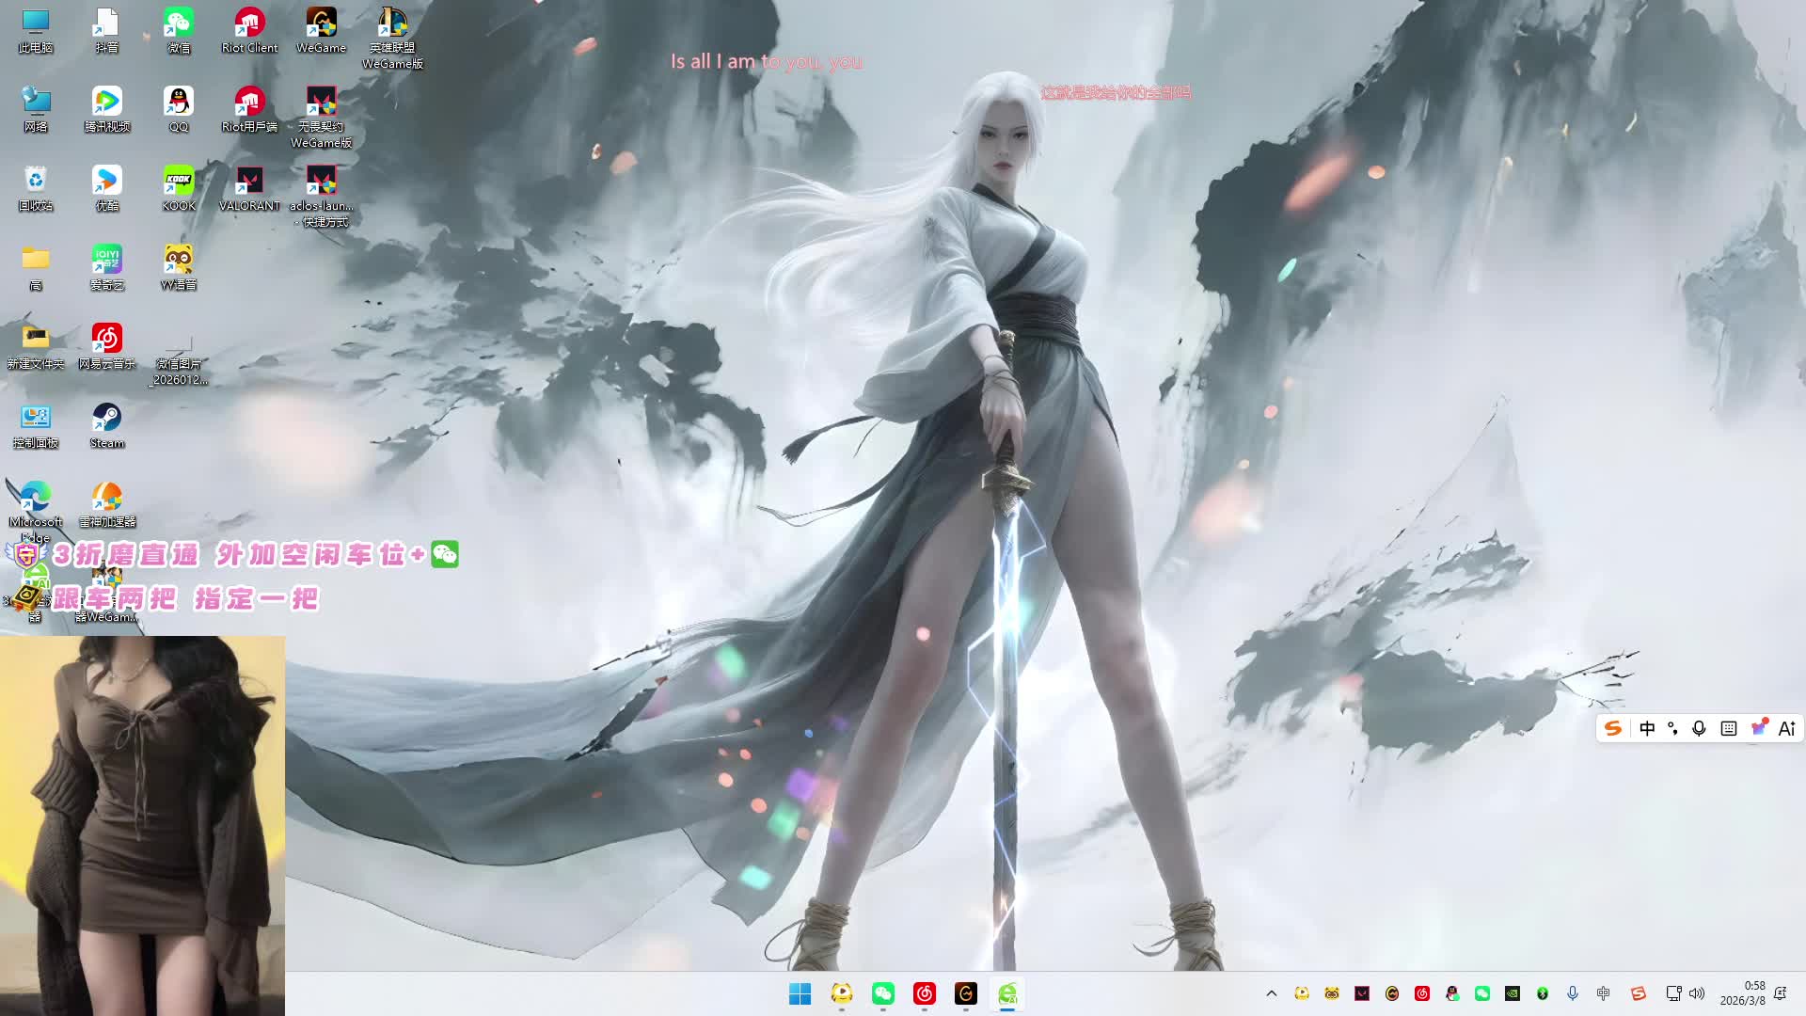The image size is (1806, 1016).
Task: Open Sogou on-screen keyboard button
Action: [x=1729, y=728]
